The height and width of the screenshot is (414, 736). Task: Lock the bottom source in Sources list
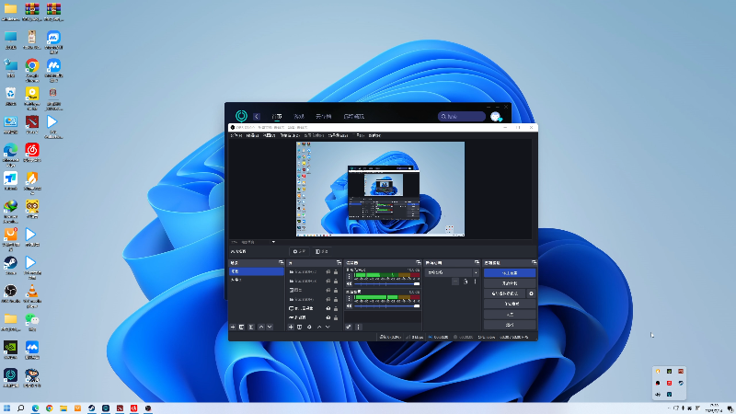[x=336, y=317]
